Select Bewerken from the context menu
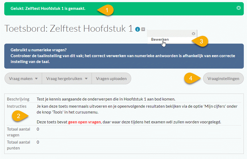 160,39
